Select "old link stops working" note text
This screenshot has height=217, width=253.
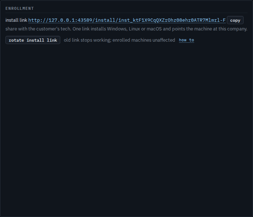(x=119, y=40)
